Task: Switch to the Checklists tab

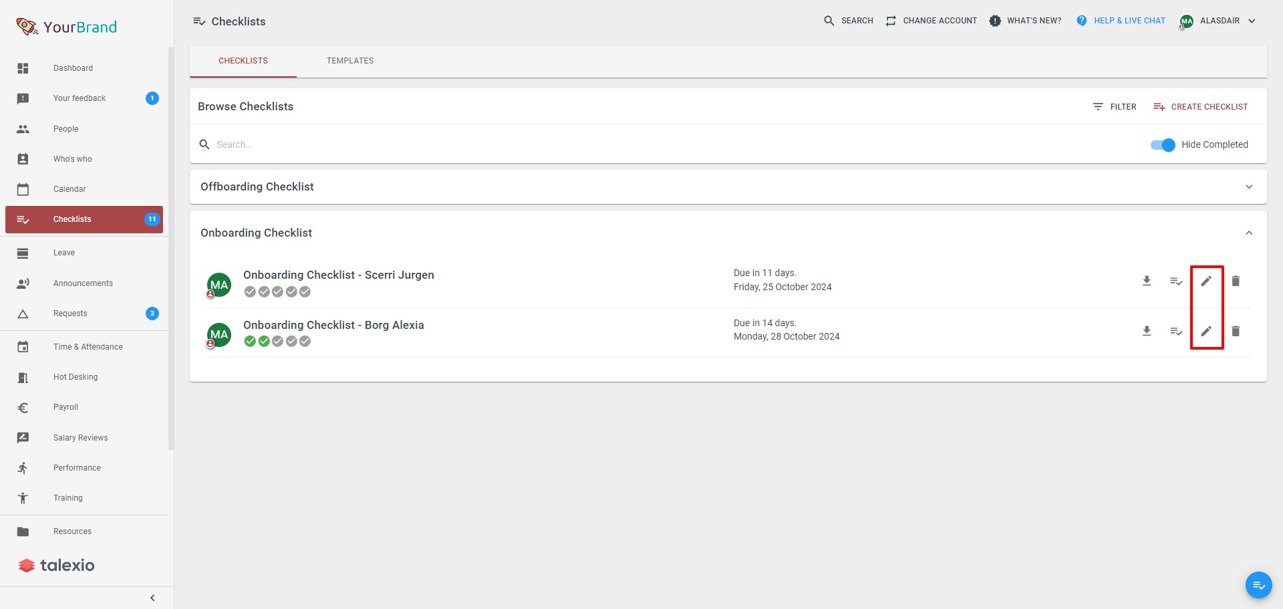Action: click(x=243, y=61)
